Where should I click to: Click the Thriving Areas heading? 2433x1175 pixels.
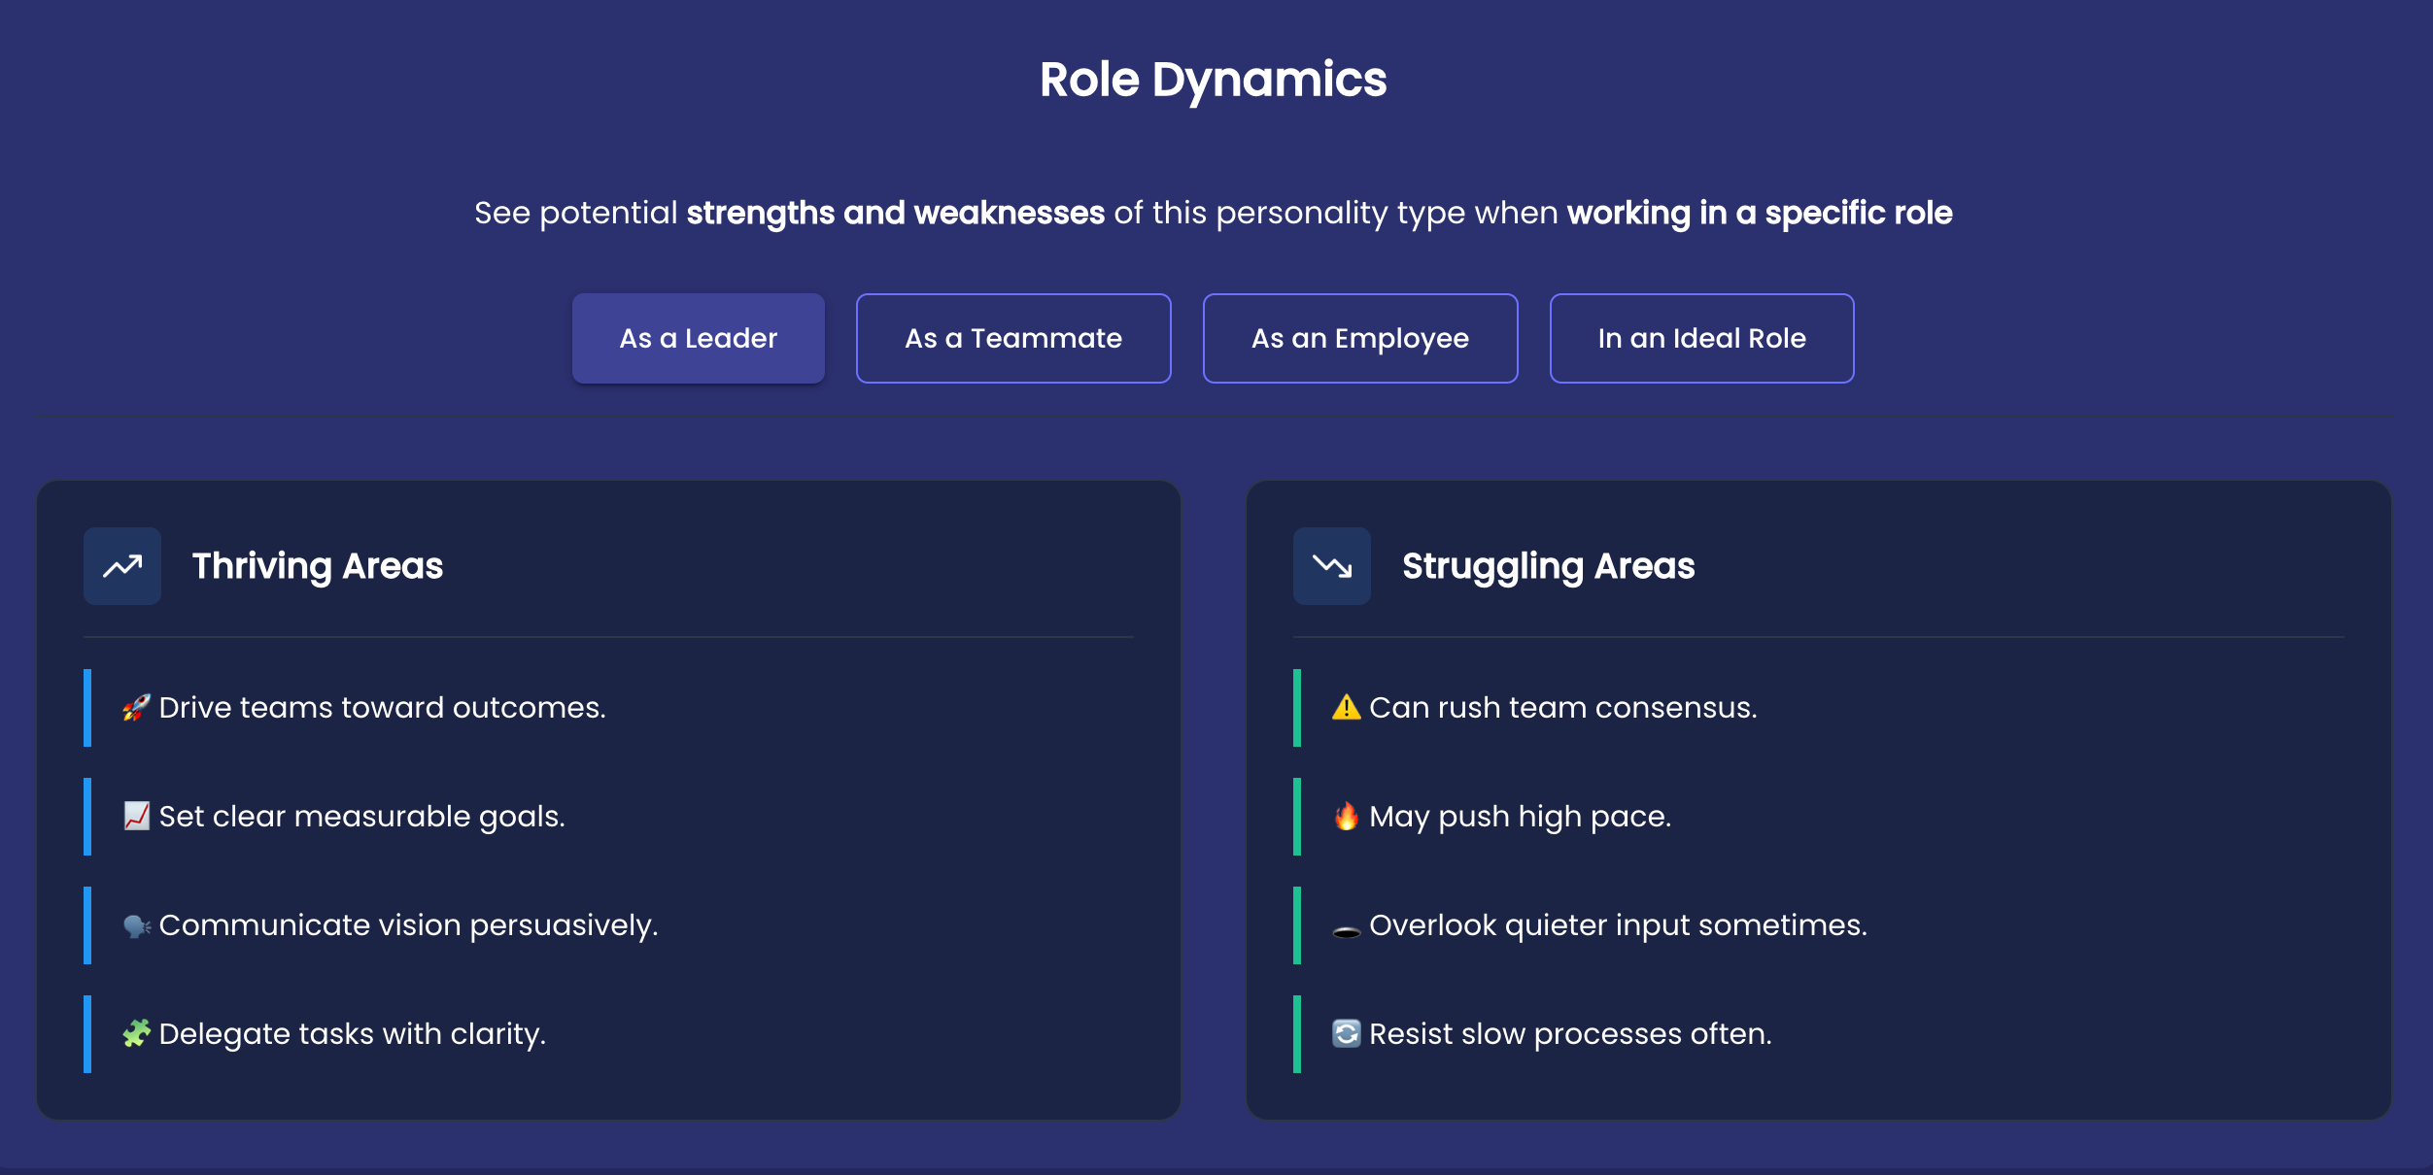pyautogui.click(x=317, y=566)
